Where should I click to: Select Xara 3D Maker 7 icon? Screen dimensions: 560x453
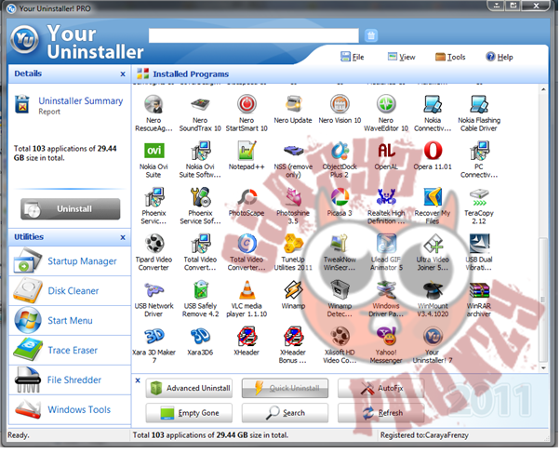point(153,337)
